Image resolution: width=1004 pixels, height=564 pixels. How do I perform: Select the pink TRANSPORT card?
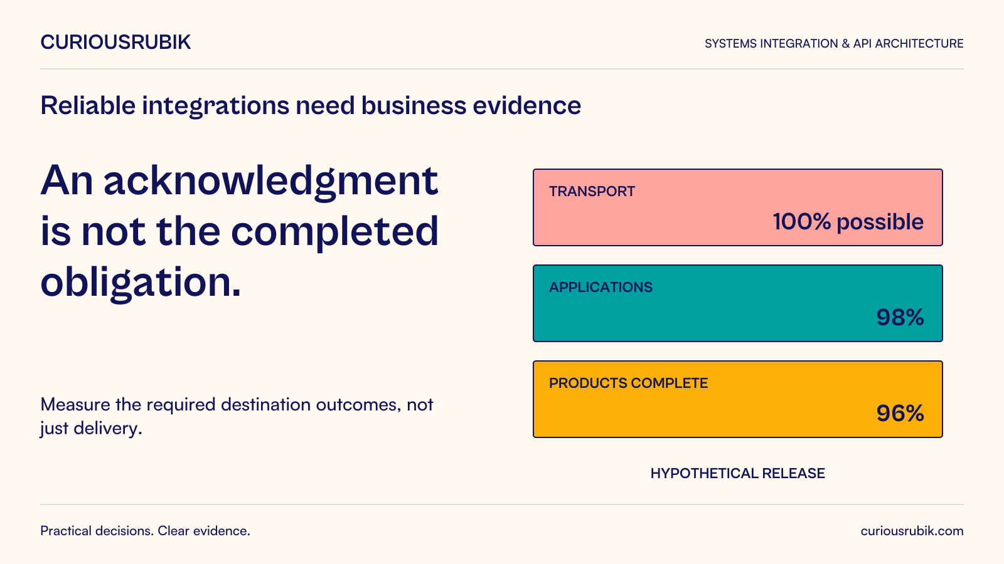click(738, 207)
